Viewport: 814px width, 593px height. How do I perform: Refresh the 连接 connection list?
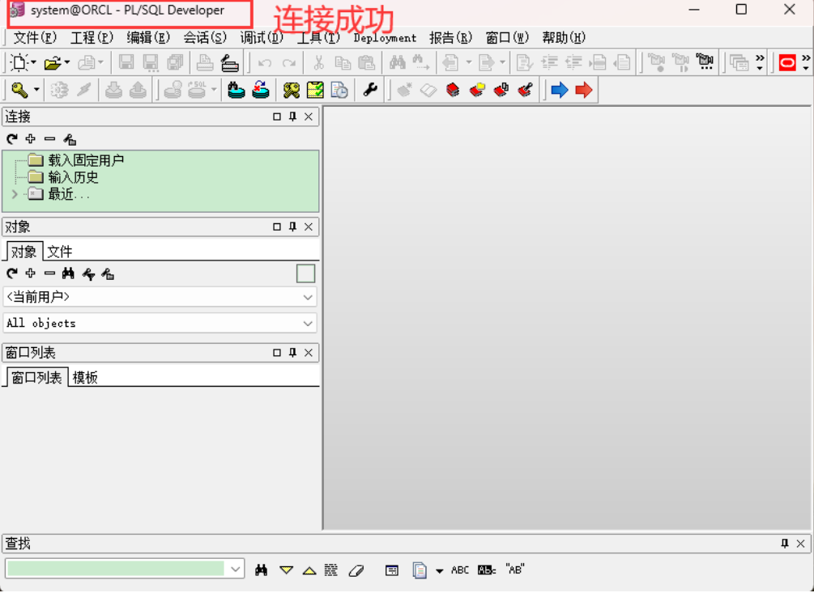coord(11,139)
